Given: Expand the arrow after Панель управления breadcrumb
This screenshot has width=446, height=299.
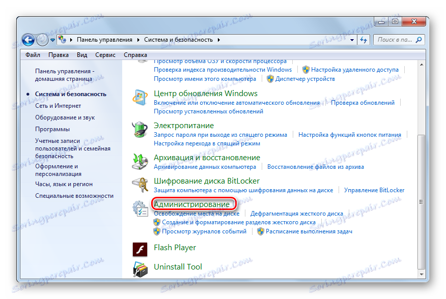Looking at the screenshot, I should 138,40.
